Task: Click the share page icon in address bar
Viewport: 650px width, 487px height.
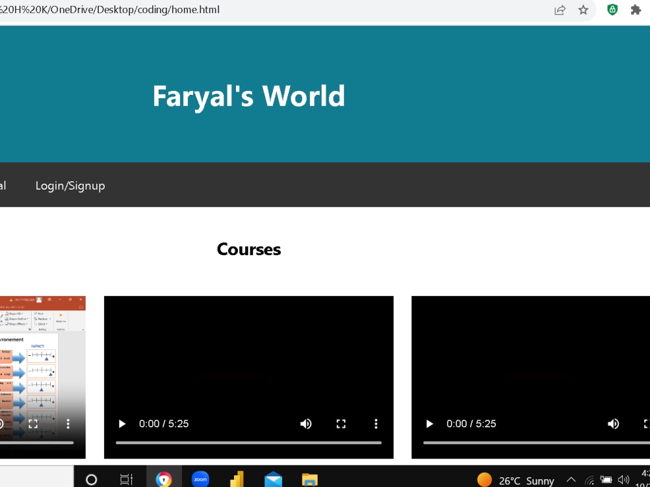Action: click(560, 10)
